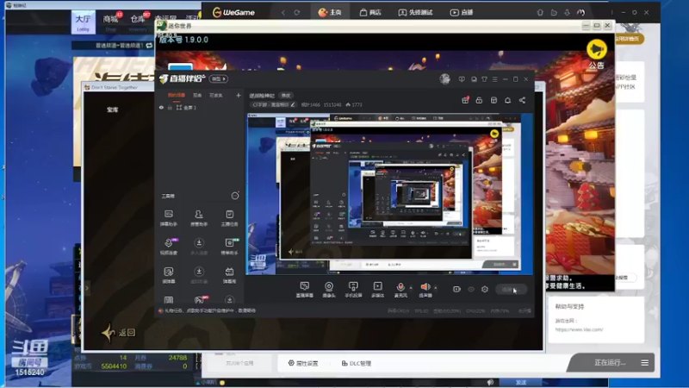Click the room switch pill beside streaming logo
The height and width of the screenshot is (388, 689).
(219, 78)
